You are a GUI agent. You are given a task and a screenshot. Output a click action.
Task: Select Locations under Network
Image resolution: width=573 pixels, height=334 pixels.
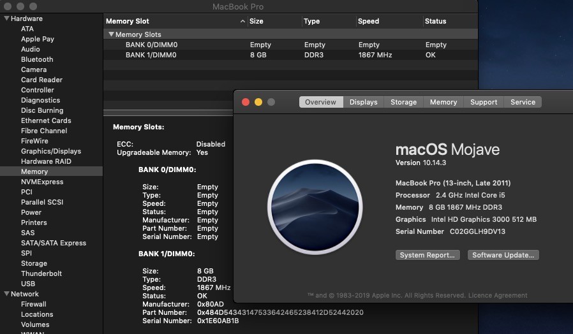37,314
